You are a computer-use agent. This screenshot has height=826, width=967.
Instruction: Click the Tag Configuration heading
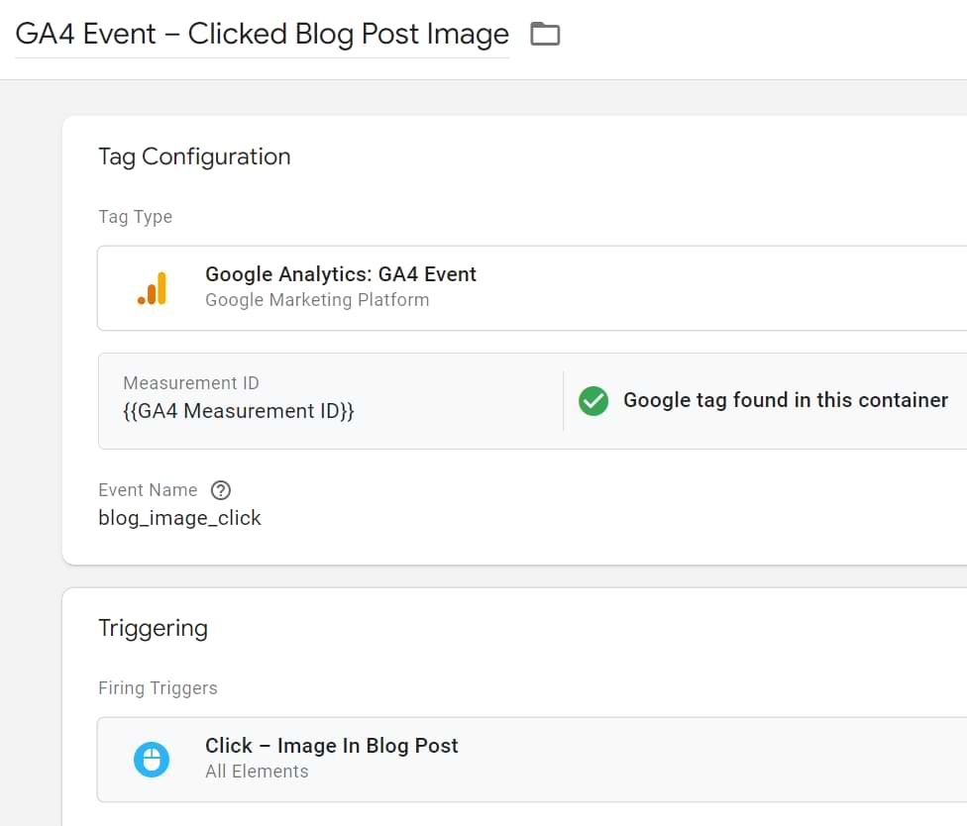(x=194, y=156)
